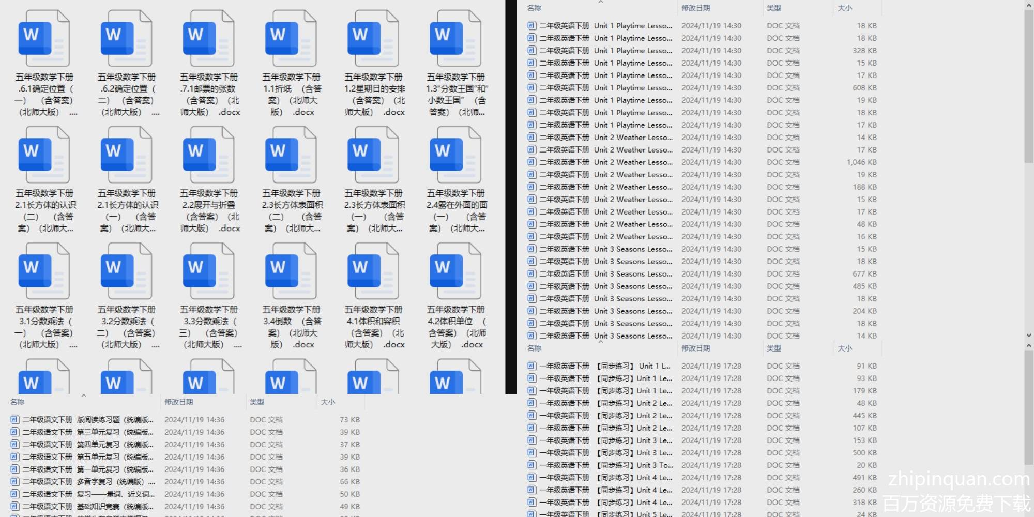This screenshot has height=517, width=1034.
Task: Select the 2.4露在外面的面 Word file icon
Action: pyautogui.click(x=455, y=155)
